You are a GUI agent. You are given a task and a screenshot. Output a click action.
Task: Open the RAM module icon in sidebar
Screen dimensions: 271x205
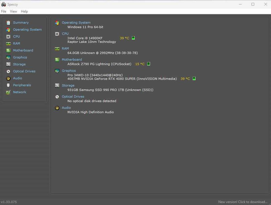[x=8, y=44]
